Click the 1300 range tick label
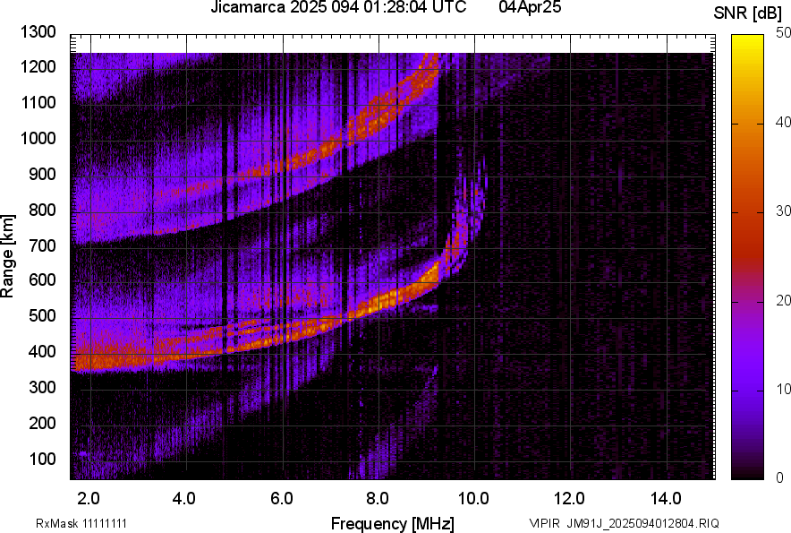The image size is (791, 533). (38, 32)
